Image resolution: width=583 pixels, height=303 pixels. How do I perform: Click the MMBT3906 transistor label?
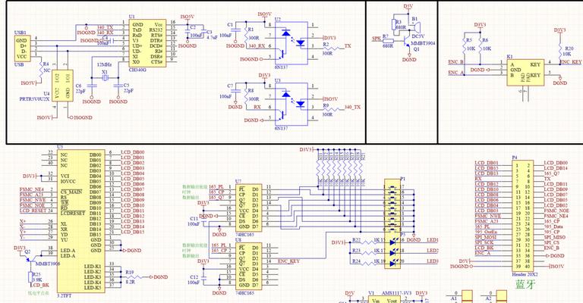pyautogui.click(x=48, y=264)
